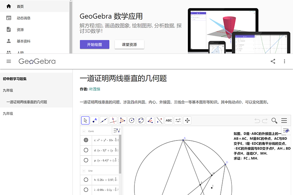Open the Graphics view style bar icon
Viewport: 293px width, 195px height.
(x=286, y=130)
